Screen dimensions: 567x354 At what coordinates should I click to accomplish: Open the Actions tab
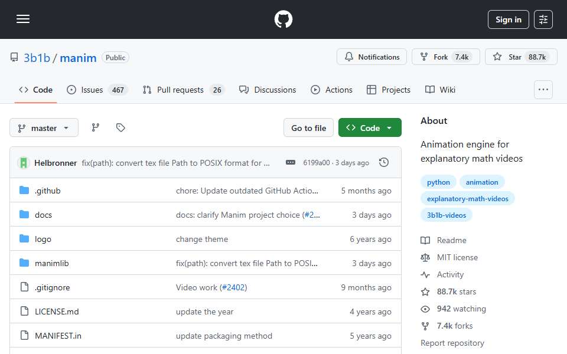pyautogui.click(x=331, y=90)
